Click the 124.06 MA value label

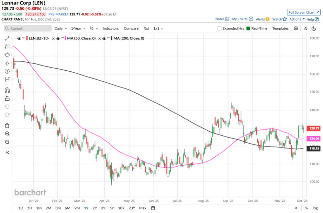tap(313, 139)
